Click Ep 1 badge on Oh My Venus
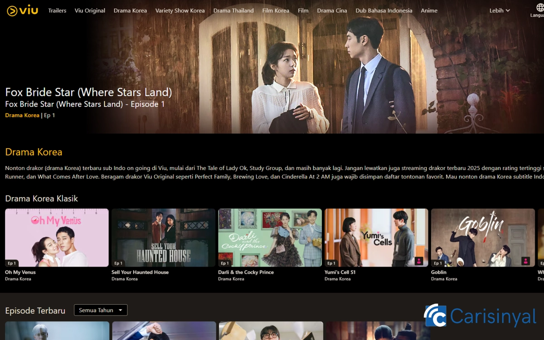 (12, 263)
